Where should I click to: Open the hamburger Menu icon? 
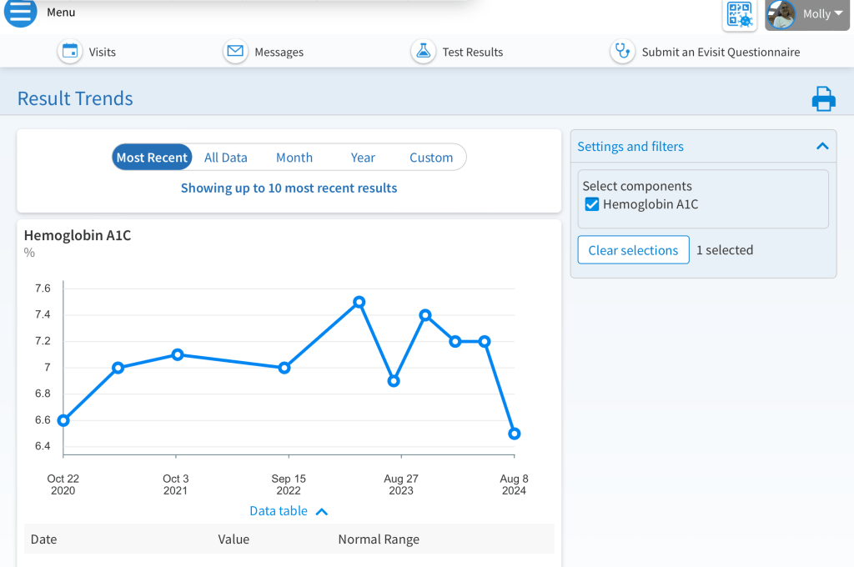(x=20, y=13)
